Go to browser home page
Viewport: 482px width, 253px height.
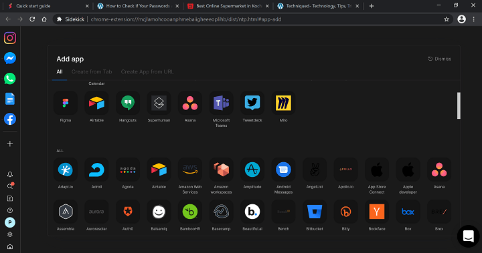point(44,19)
